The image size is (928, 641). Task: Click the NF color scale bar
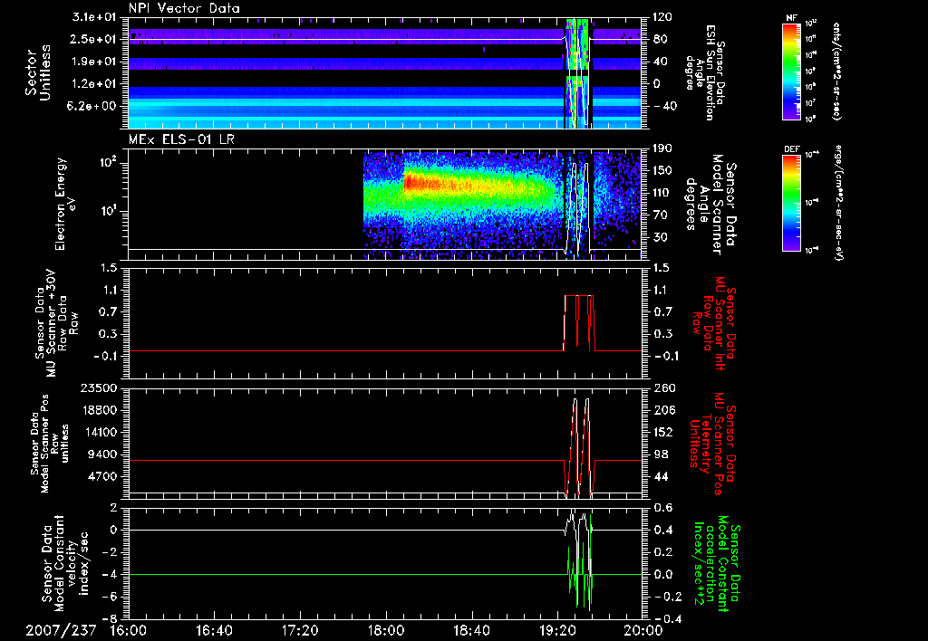pos(792,71)
